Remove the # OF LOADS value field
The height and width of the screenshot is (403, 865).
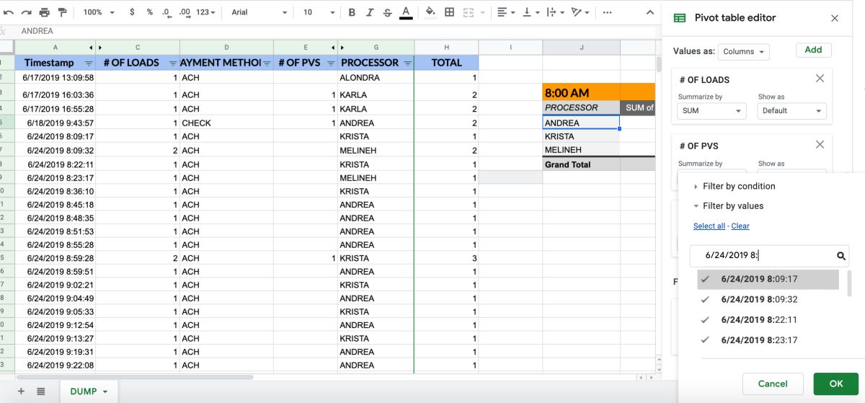tap(820, 79)
